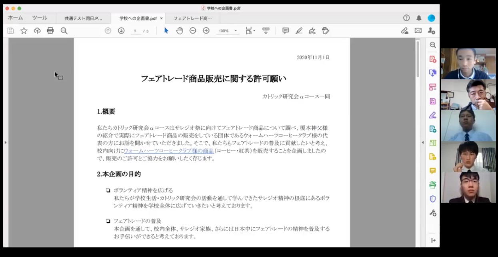Click the ボランティア精神を広げる bullet checkbox
This screenshot has height=257, width=498.
[x=108, y=191]
